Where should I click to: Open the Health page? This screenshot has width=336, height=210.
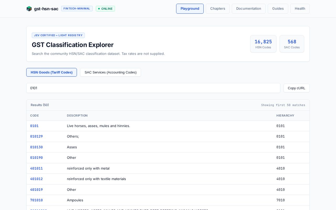pos(300,9)
